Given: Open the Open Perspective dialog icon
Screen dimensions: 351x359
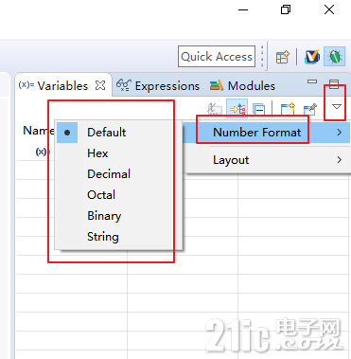Looking at the screenshot, I should (x=283, y=57).
